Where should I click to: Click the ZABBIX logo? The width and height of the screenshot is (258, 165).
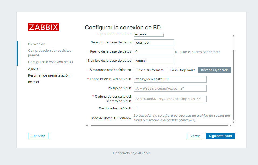click(43, 27)
